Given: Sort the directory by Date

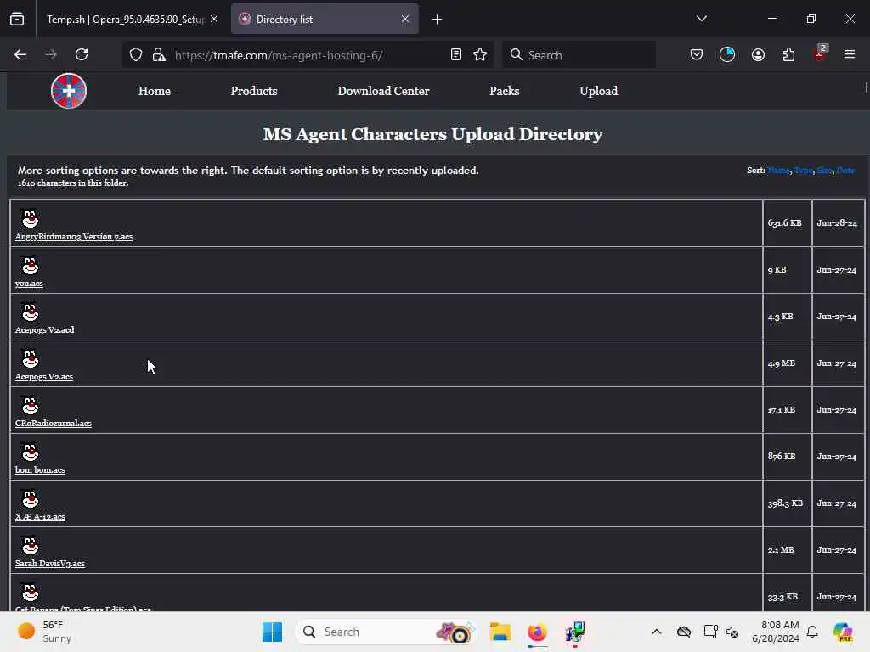Looking at the screenshot, I should click(845, 170).
